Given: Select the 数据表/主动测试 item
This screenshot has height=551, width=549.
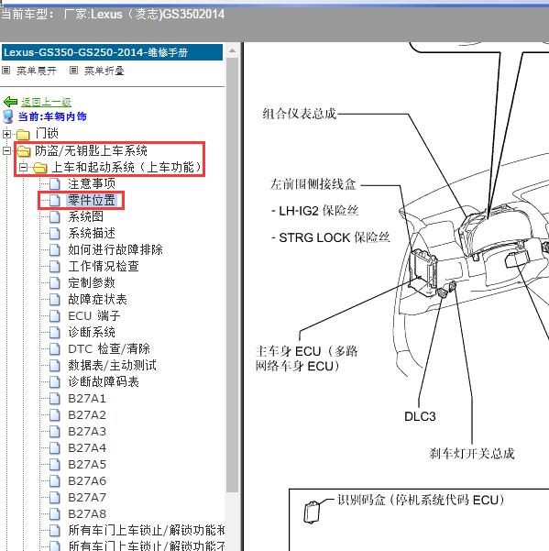Looking at the screenshot, I should [112, 366].
